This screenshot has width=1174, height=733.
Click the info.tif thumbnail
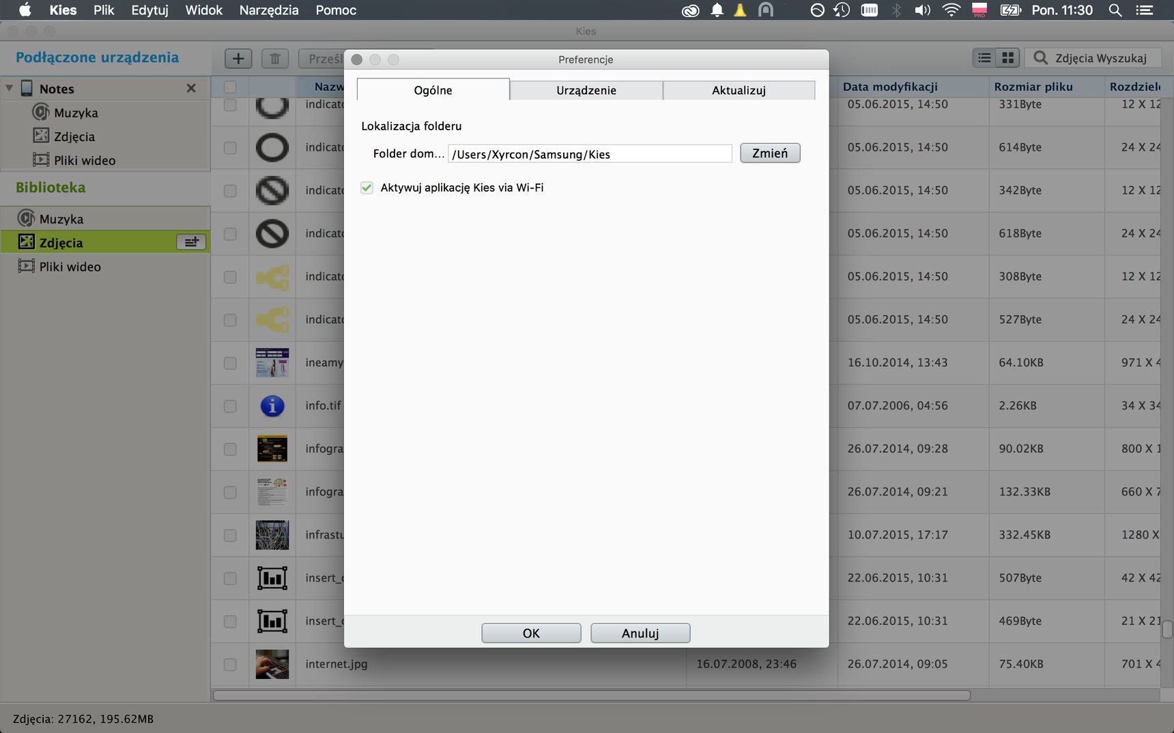272,406
